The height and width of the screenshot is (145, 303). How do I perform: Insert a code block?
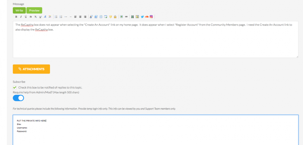pos(96,17)
